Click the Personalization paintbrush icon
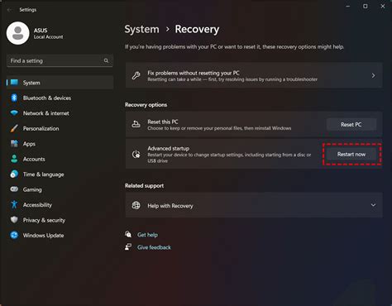The height and width of the screenshot is (306, 392). click(14, 128)
